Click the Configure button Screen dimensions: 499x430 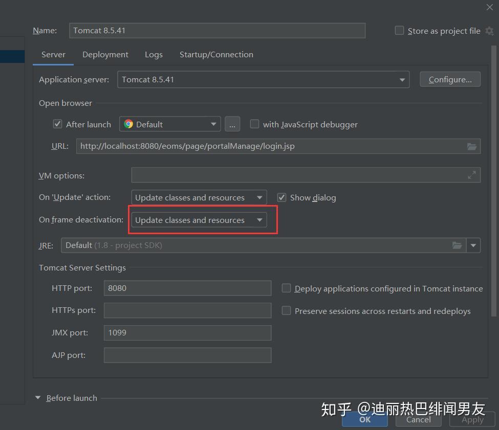[450, 79]
